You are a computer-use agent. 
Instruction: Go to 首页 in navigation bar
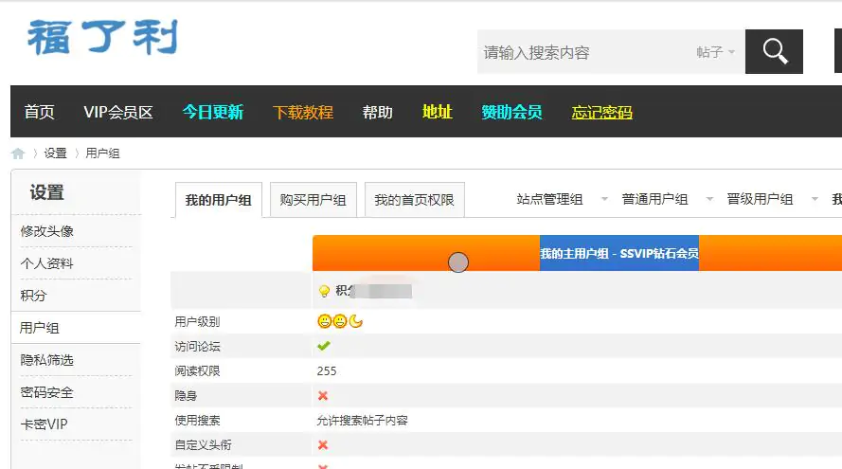[39, 112]
